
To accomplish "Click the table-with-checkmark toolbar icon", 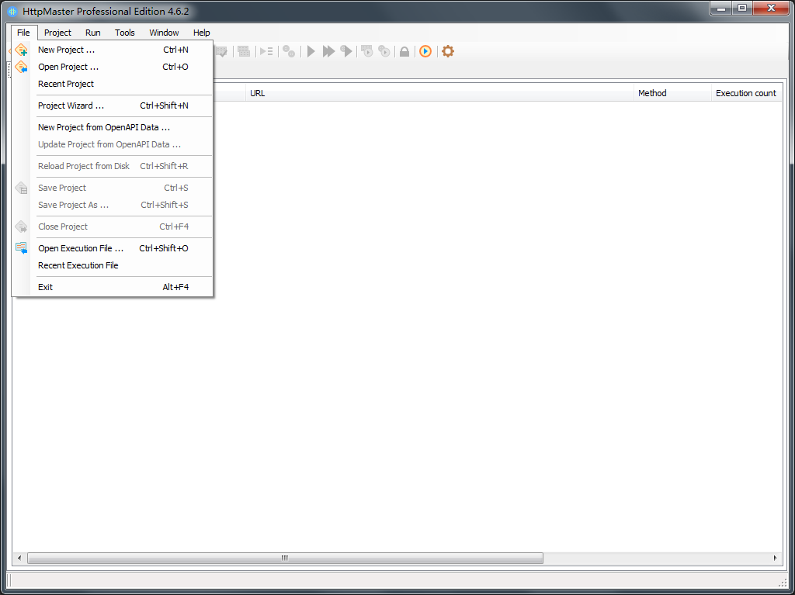I will click(x=221, y=51).
